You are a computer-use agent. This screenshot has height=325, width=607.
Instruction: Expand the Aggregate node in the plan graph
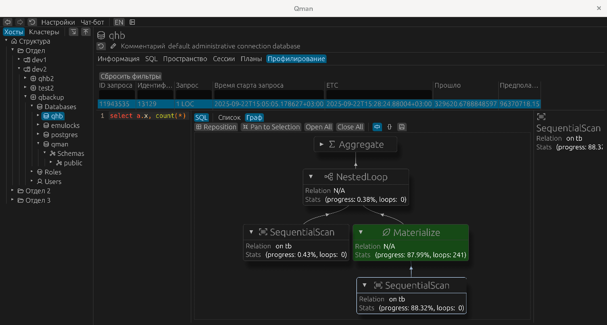pyautogui.click(x=322, y=144)
